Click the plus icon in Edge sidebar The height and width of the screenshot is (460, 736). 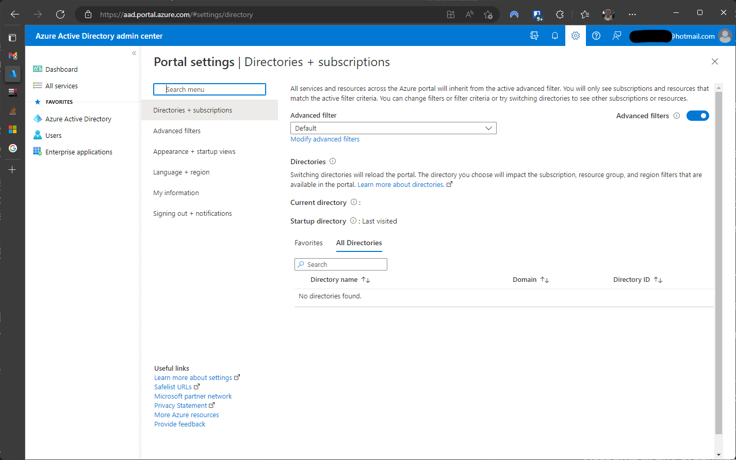(13, 169)
